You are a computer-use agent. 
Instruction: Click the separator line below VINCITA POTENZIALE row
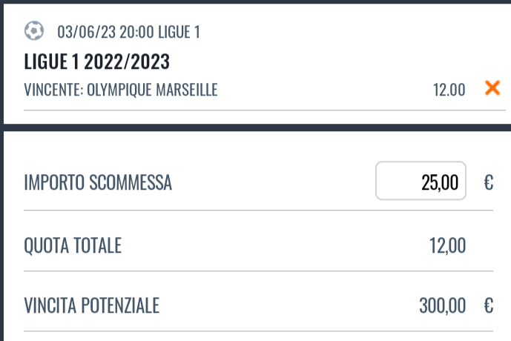258,331
